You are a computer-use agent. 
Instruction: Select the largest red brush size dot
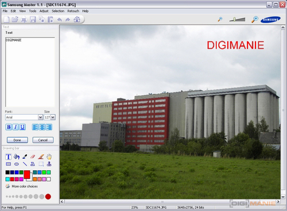coord(48,197)
